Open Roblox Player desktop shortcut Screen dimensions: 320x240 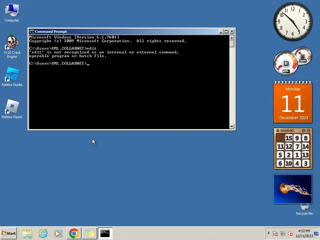coord(12,109)
